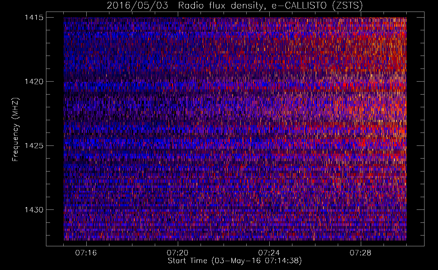Click the 'Start Time (03-May-16 07:14:38)' label
The image size is (438, 270).
(235, 261)
